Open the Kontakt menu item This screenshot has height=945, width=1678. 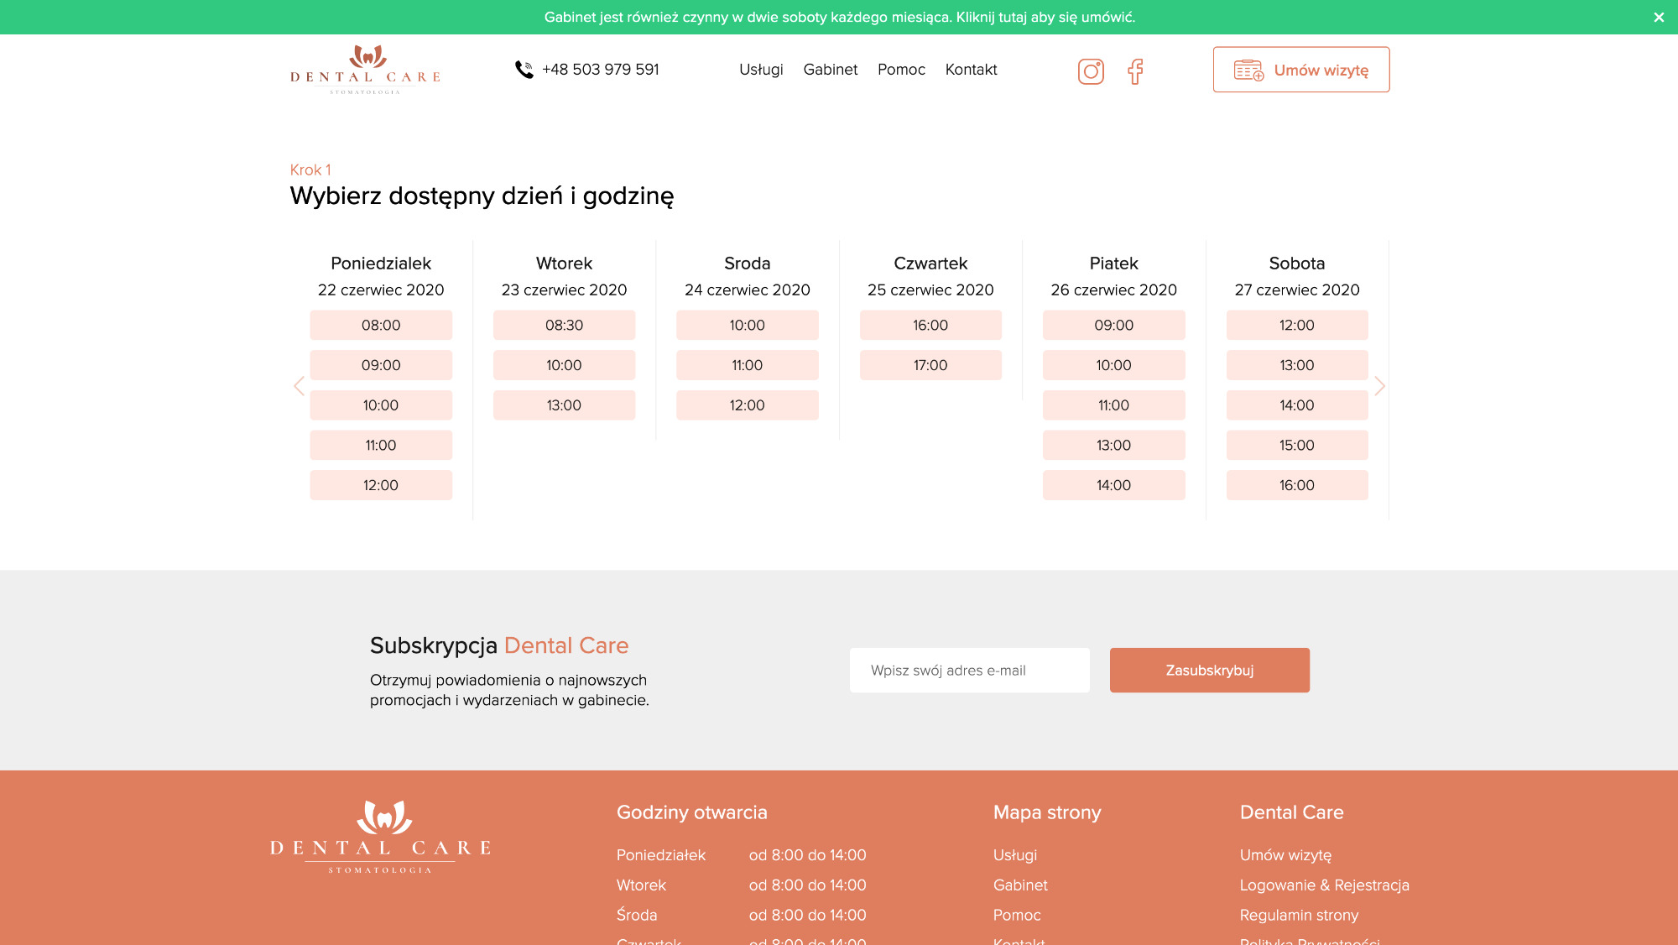coord(971,70)
